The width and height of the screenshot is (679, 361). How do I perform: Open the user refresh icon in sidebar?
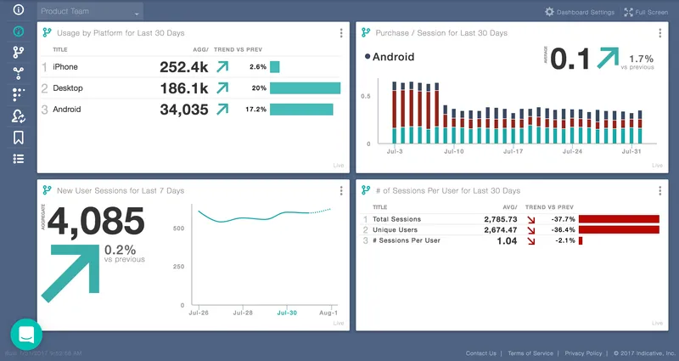tap(18, 116)
